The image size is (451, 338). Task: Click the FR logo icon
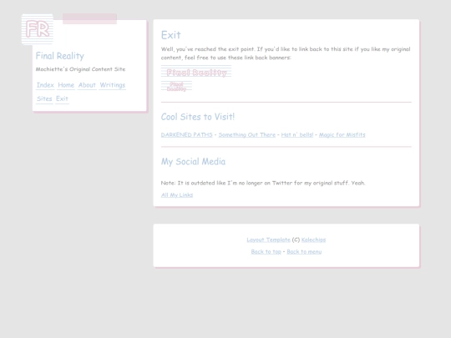click(38, 29)
